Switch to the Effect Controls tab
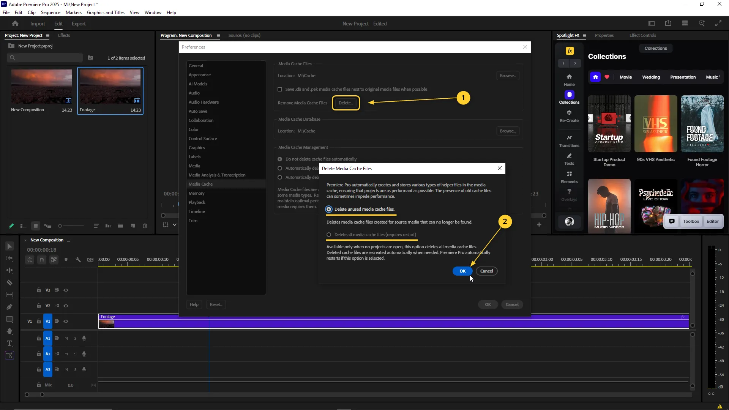The width and height of the screenshot is (729, 410). coord(642,35)
